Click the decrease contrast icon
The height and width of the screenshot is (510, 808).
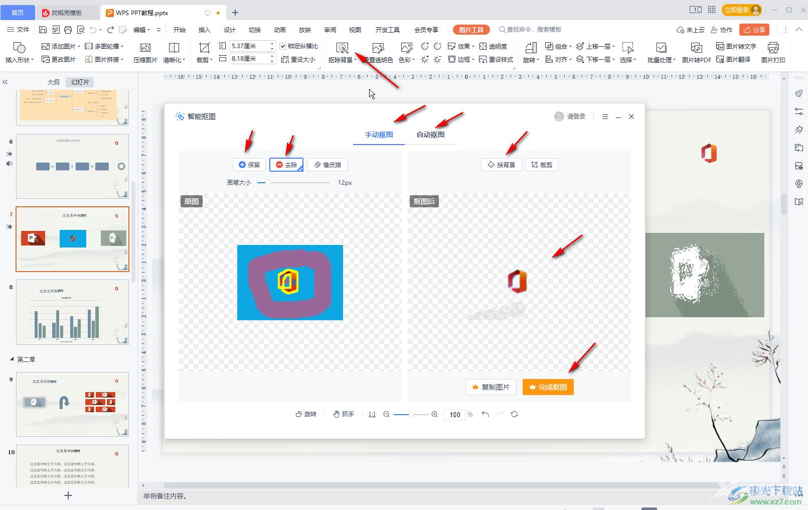point(437,46)
